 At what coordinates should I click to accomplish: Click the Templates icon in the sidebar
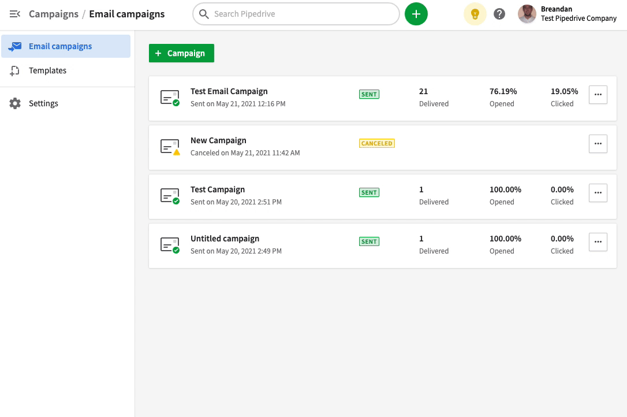14,70
